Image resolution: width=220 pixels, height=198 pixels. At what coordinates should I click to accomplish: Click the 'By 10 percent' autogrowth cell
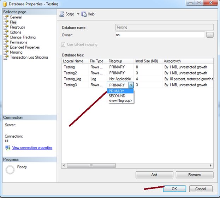[x=188, y=79]
